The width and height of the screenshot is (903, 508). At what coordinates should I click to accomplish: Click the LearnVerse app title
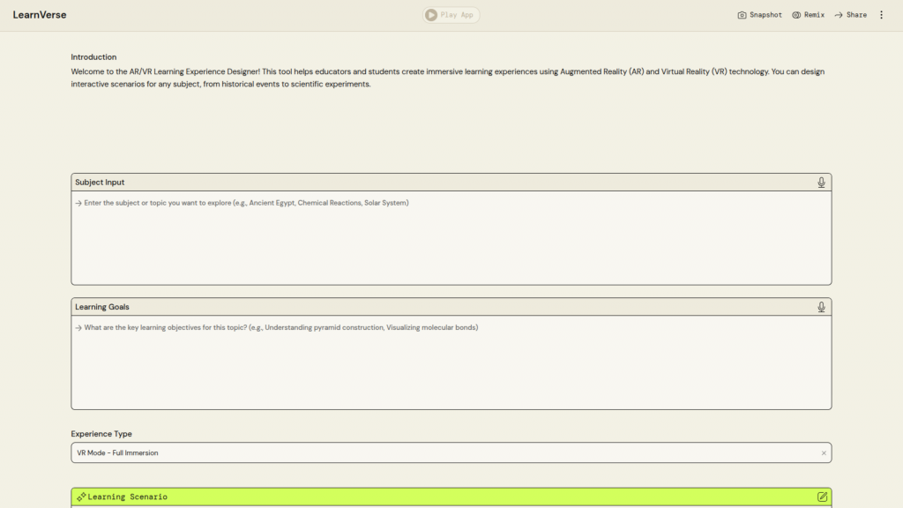click(40, 15)
